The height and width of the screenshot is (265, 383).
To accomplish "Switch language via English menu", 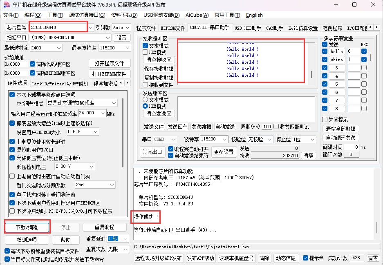I will 254,15.
